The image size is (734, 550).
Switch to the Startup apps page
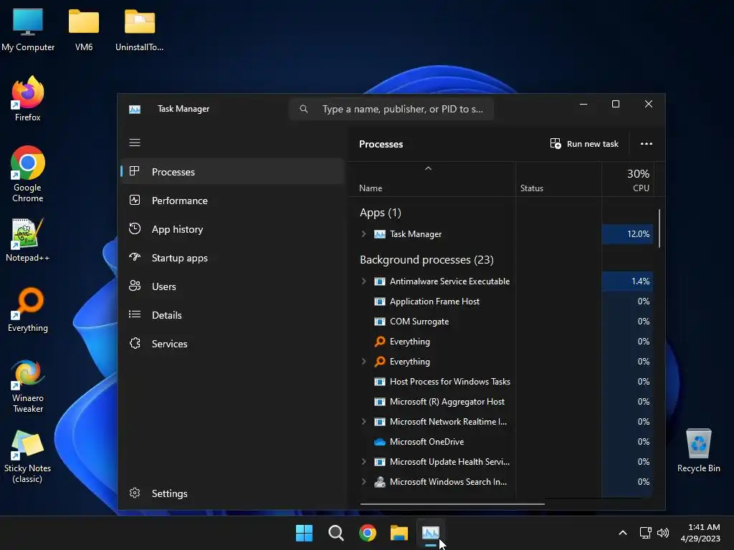(233, 258)
